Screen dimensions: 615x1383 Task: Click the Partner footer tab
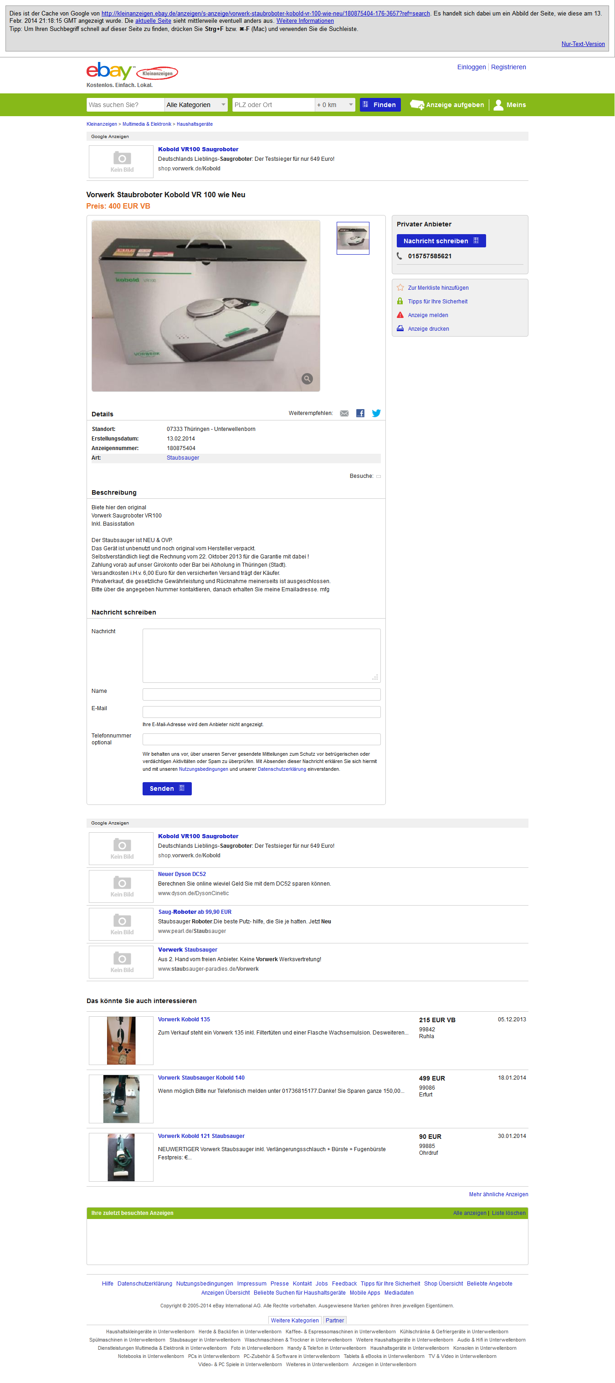point(335,1320)
